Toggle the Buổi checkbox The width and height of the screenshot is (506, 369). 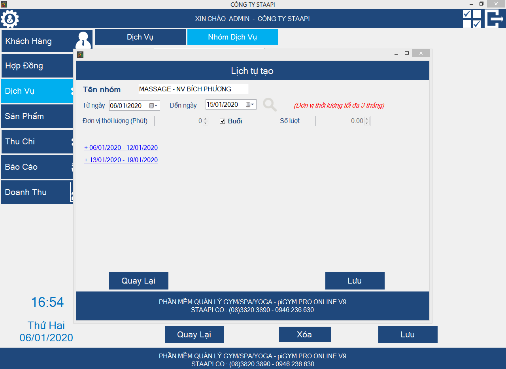pos(223,121)
